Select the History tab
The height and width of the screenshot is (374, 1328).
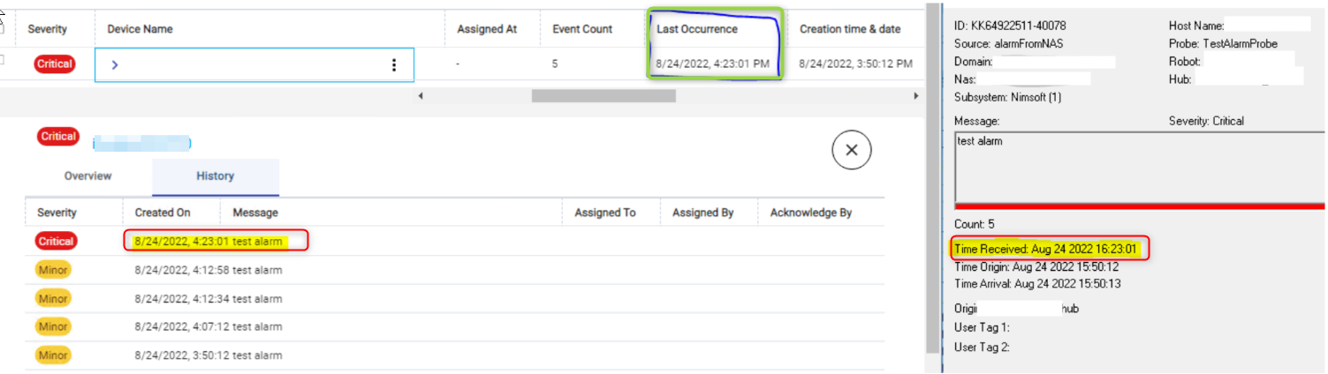(215, 176)
